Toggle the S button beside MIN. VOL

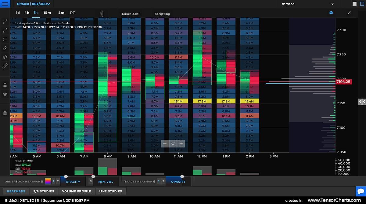(x=91, y=182)
